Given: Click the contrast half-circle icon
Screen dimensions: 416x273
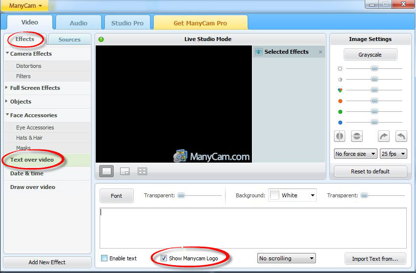Looking at the screenshot, I should (x=340, y=80).
